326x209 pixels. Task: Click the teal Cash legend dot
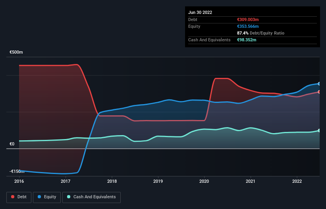point(69,197)
